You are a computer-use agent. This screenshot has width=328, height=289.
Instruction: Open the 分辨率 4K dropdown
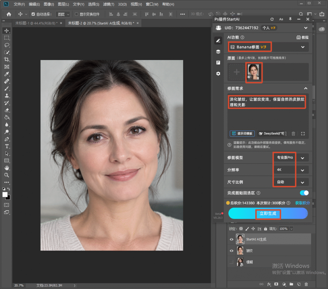point(291,170)
